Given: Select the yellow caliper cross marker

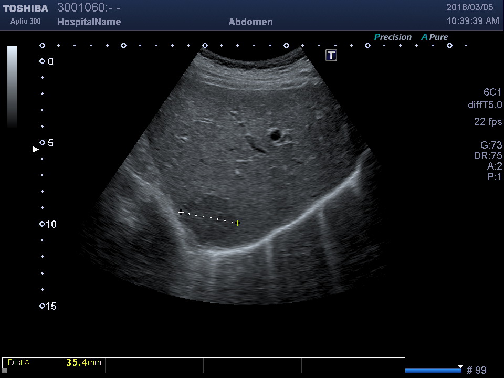Looking at the screenshot, I should coord(237,223).
